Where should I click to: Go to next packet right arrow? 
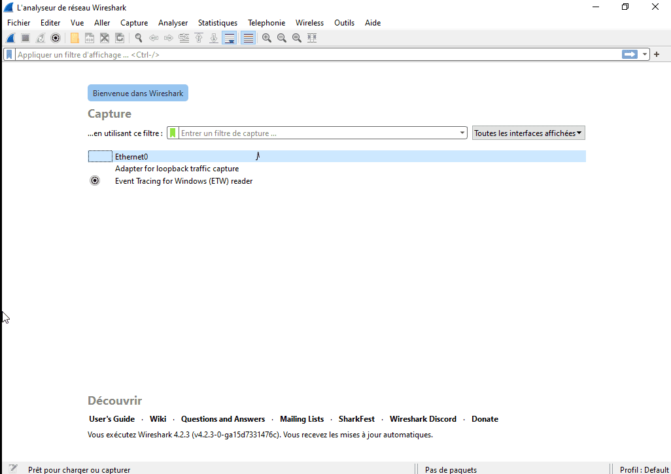click(x=169, y=38)
